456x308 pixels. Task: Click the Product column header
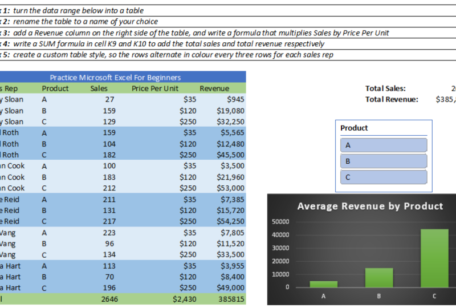(55, 88)
